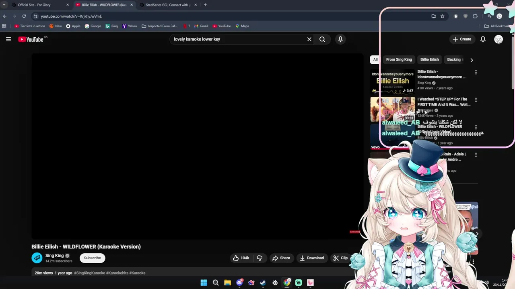Like the video with thumbs up
515x289 pixels.
241,258
